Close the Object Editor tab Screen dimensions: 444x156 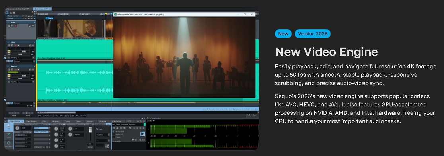click(22, 121)
